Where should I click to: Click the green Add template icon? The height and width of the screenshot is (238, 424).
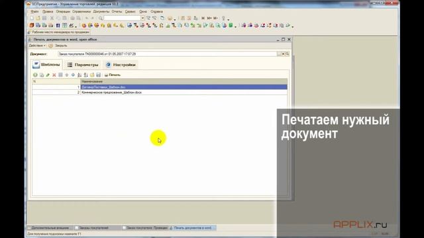click(35, 75)
